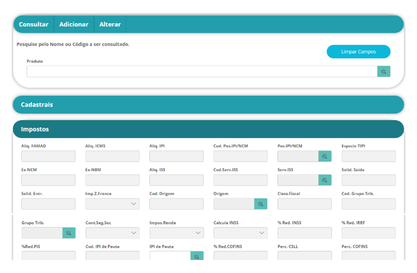Open the Calcula INSS dropdown
The height and width of the screenshot is (273, 417).
pyautogui.click(x=240, y=233)
